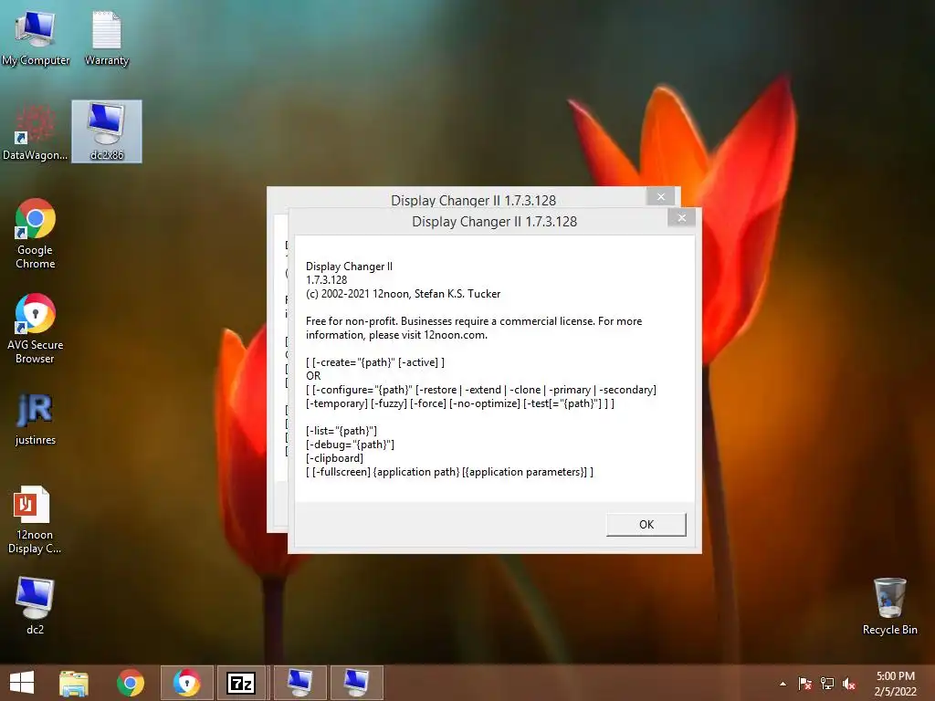Switch to first Display Changer taskbar item

tap(299, 683)
